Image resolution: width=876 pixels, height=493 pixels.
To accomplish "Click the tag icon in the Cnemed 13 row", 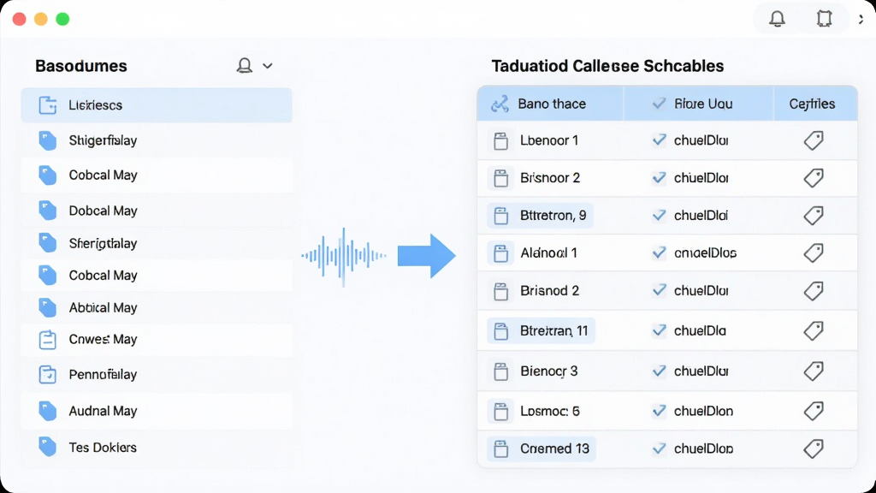I will [x=814, y=448].
